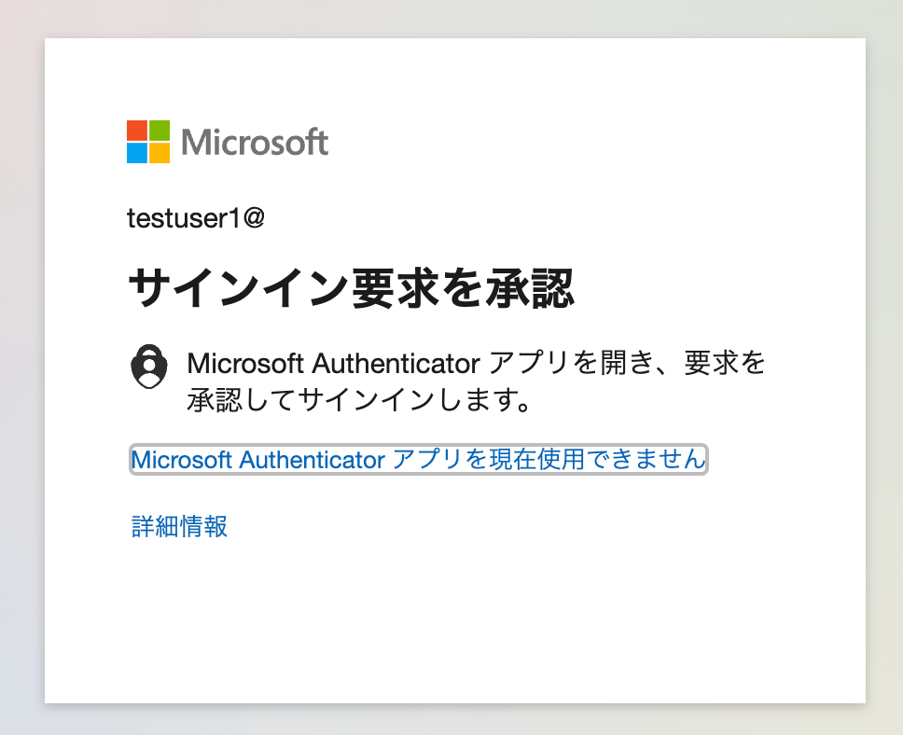
Task: Click the blue square of the logo
Action: pos(136,153)
